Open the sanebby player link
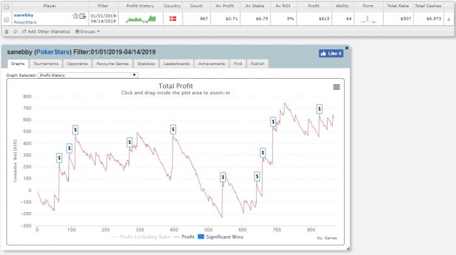The width and height of the screenshot is (456, 255). coord(23,15)
